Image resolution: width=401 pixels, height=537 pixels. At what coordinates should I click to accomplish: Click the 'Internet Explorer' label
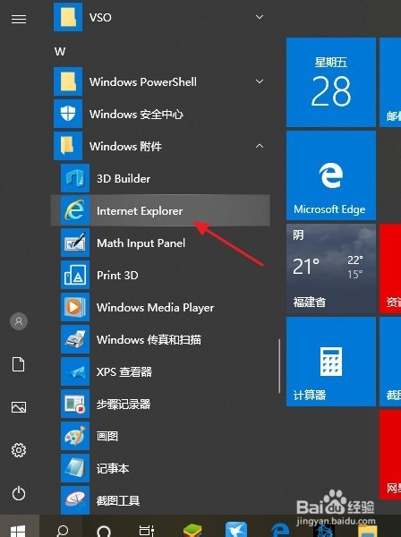pos(140,210)
